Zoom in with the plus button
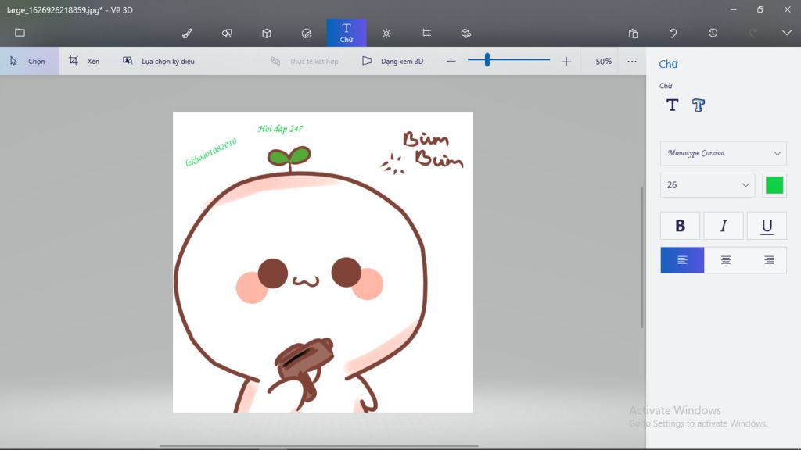 pos(566,61)
